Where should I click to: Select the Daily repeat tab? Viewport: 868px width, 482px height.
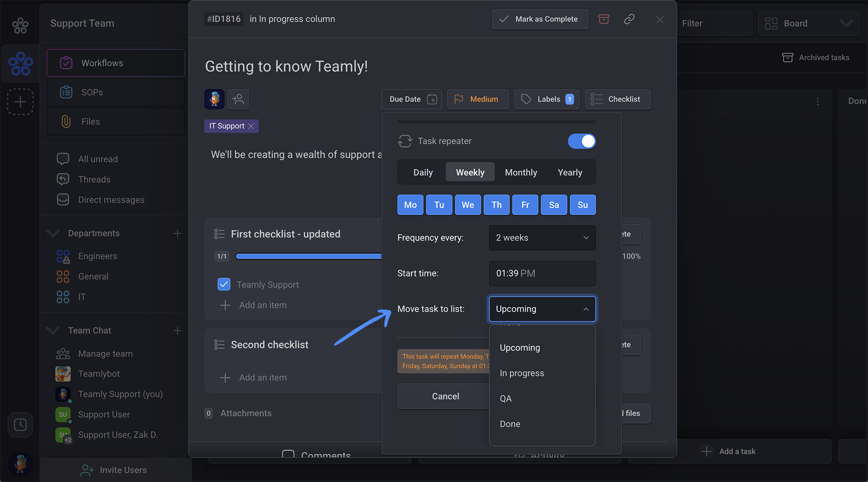[423, 173]
